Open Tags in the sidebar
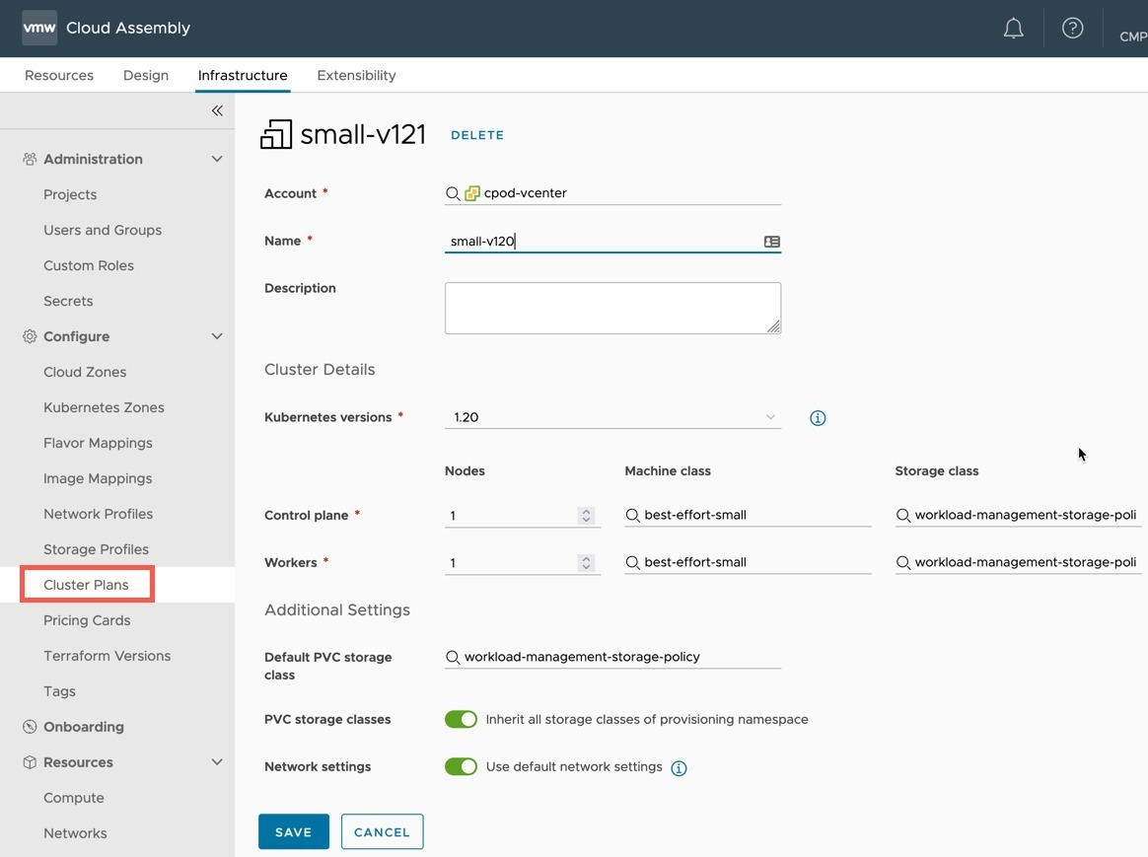The width and height of the screenshot is (1148, 857). coord(59,691)
